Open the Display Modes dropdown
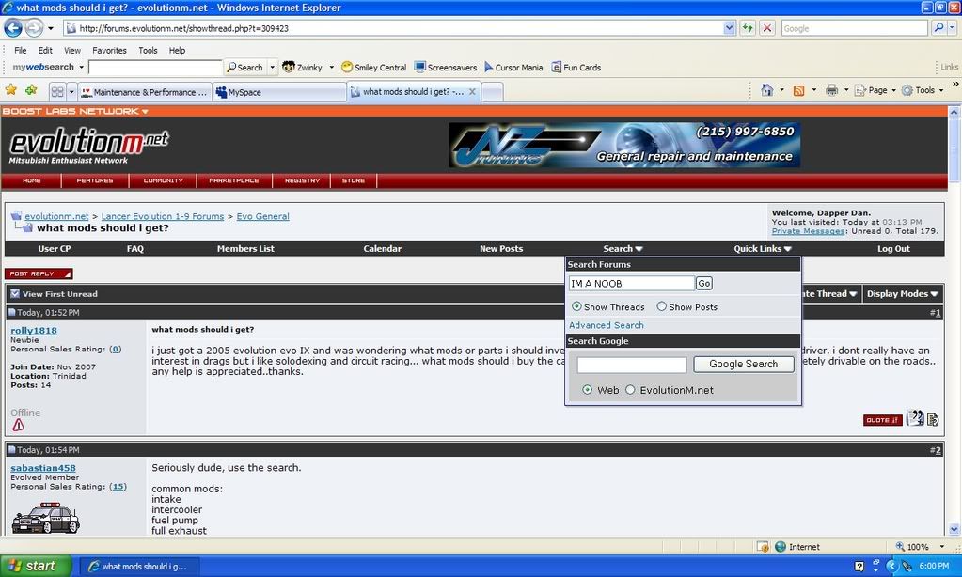The height and width of the screenshot is (577, 962). pos(902,294)
